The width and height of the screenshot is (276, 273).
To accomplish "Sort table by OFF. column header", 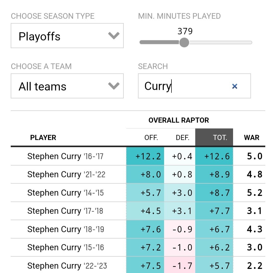I will point(151,138).
